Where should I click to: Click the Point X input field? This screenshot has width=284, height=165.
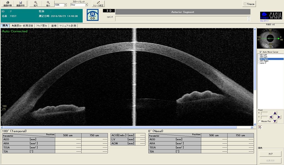pos(264,113)
